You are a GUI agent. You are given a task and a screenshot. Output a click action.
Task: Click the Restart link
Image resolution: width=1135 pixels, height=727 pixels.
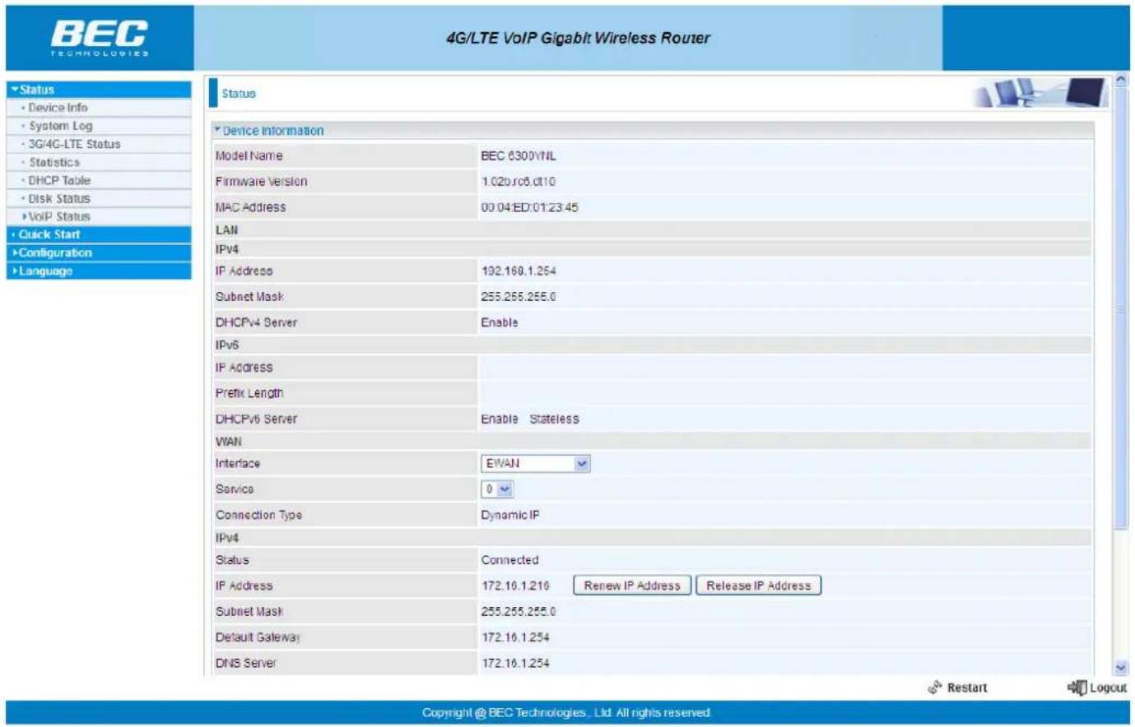pyautogui.click(x=966, y=688)
